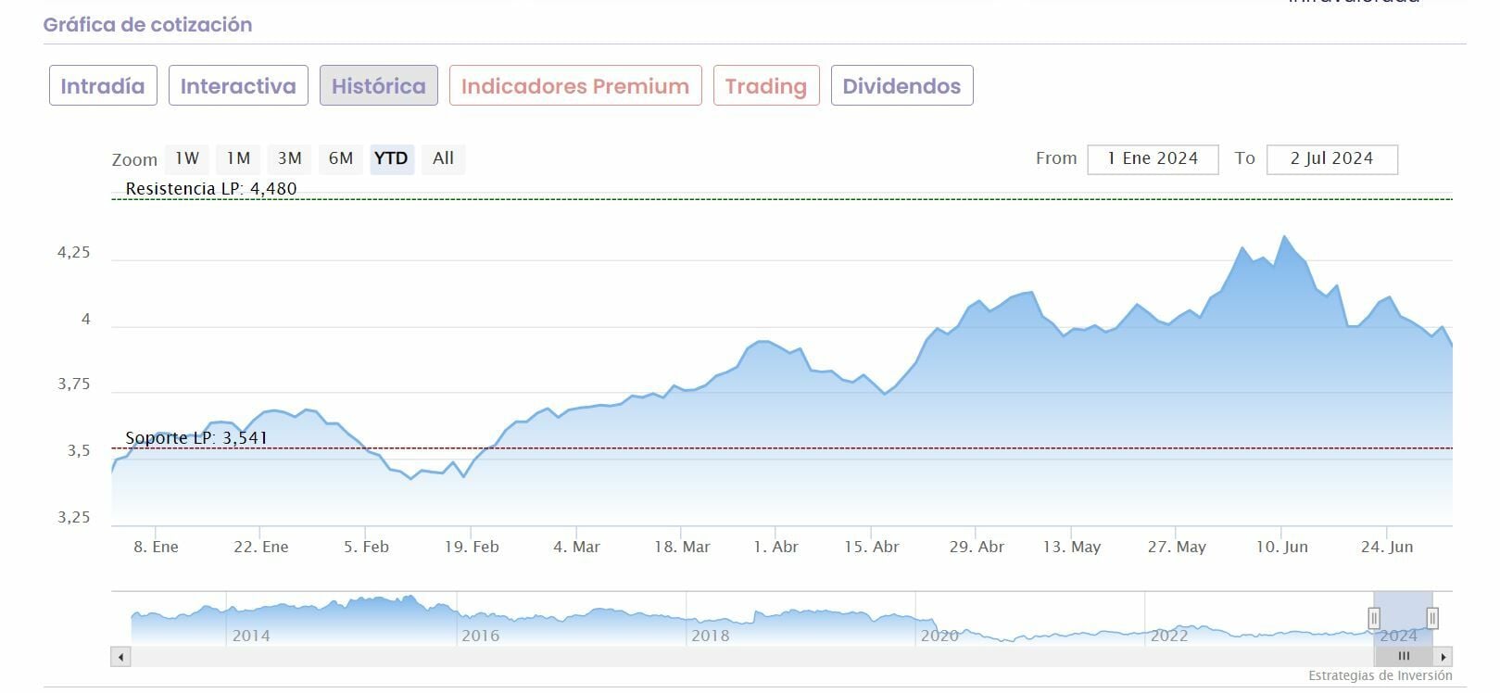Grab the right navigator range handle
The height and width of the screenshot is (693, 1500).
point(1432,618)
